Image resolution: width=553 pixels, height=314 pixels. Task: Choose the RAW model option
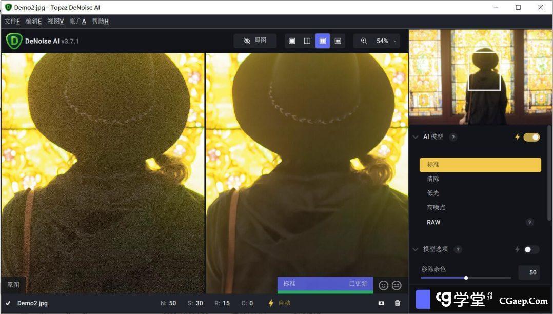[x=433, y=222]
